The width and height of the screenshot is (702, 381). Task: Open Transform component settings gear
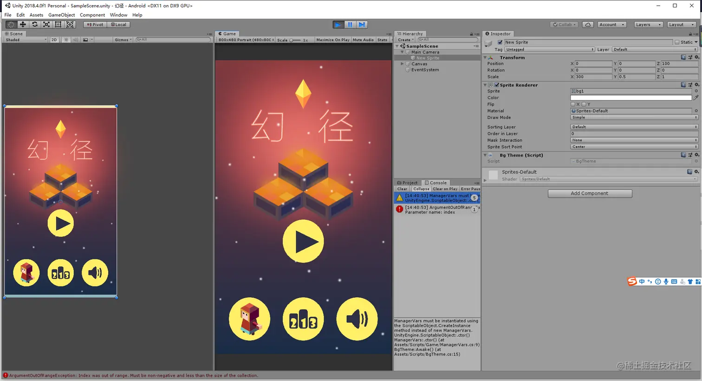click(x=696, y=58)
